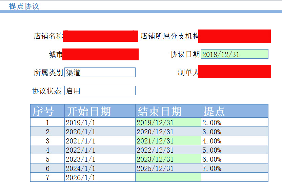
Task: Click the 所属类别 label
Action: click(x=48, y=73)
